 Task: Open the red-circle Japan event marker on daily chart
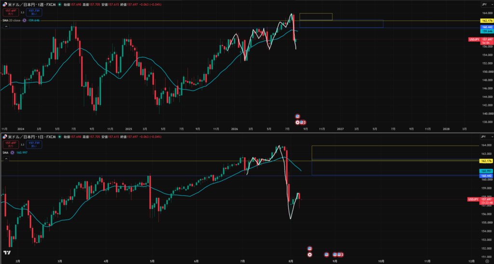coord(310,254)
